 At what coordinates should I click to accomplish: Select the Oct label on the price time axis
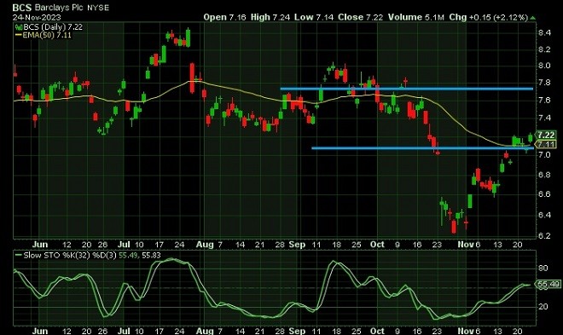(377, 245)
